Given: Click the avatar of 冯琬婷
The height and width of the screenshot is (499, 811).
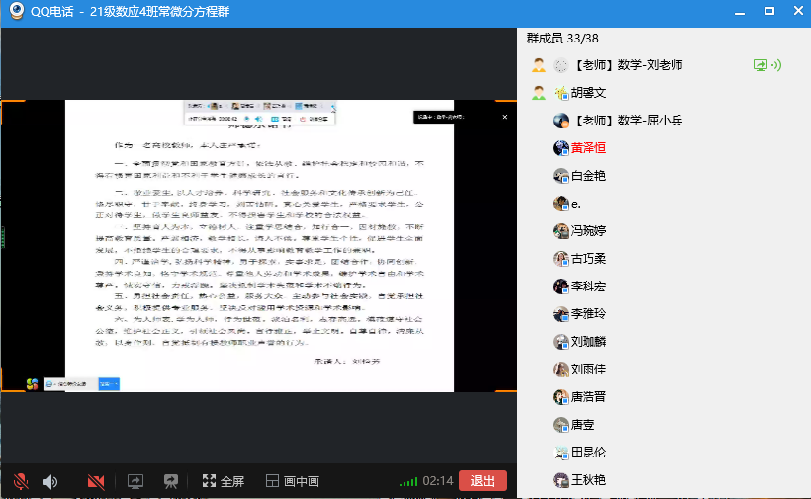Looking at the screenshot, I should tap(561, 231).
